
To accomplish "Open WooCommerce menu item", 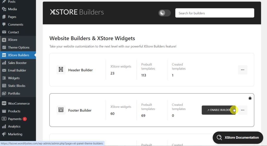I will click(x=18, y=103).
